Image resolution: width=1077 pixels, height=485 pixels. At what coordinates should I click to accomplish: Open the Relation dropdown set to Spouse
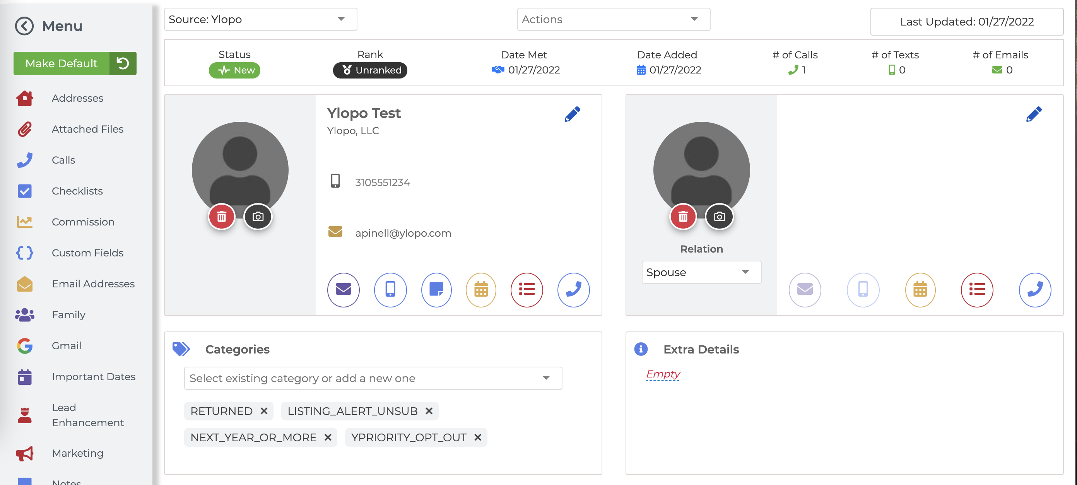701,272
